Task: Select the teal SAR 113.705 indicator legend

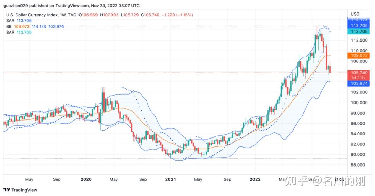Action: 19,33
